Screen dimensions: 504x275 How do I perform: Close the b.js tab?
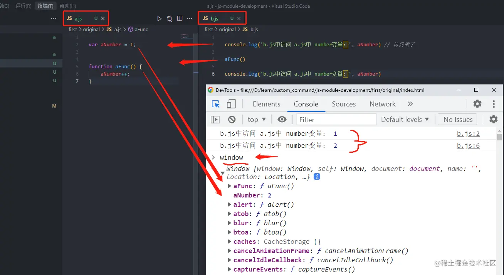pos(239,19)
